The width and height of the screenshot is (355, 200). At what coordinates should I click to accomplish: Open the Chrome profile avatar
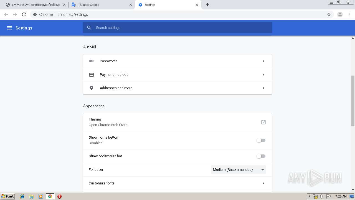click(x=340, y=14)
